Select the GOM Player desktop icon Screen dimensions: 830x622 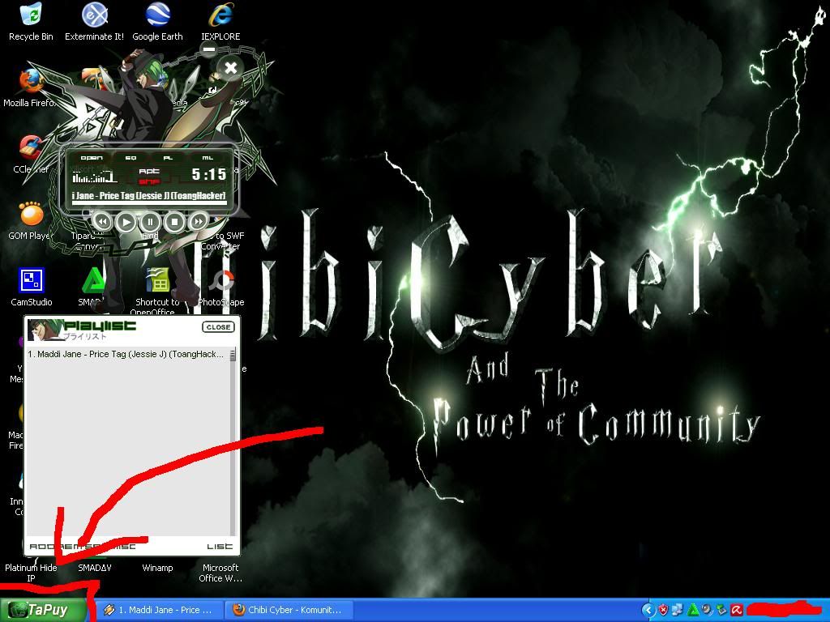[x=31, y=221]
